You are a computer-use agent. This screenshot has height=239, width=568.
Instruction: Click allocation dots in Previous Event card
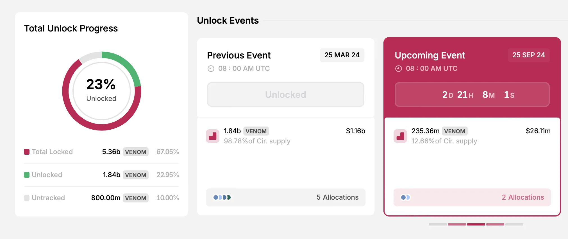coord(222,197)
